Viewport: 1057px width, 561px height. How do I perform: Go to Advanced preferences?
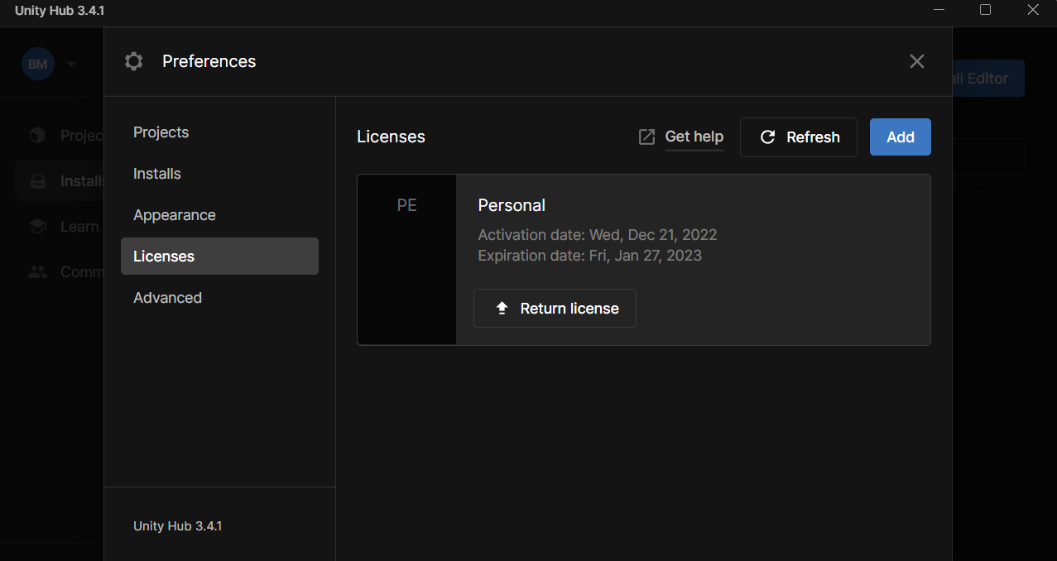click(219, 298)
